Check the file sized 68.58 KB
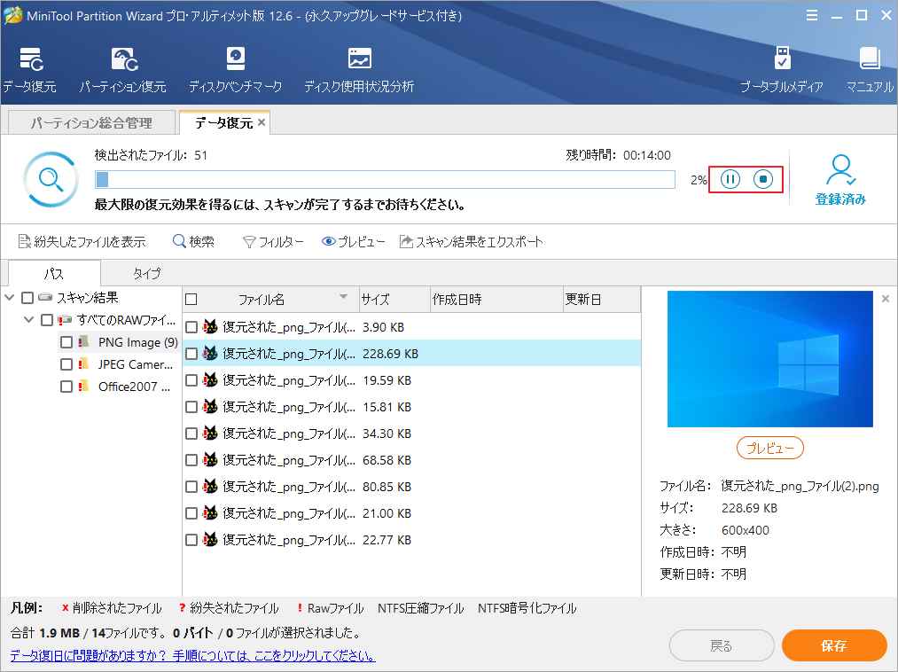 (191, 460)
